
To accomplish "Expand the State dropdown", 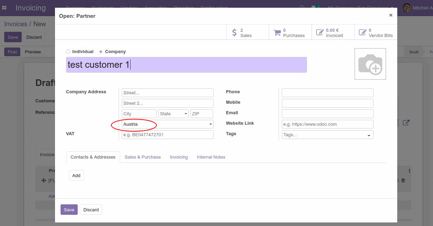I will tap(174, 114).
